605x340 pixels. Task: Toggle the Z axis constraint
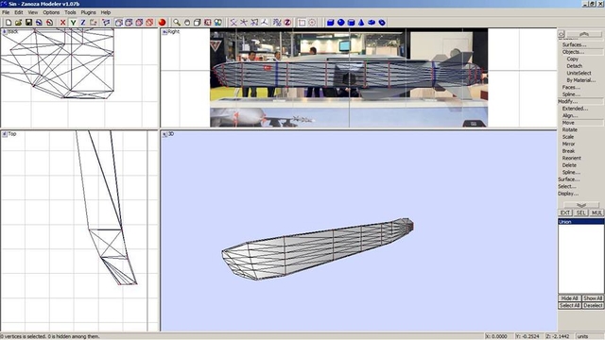pyautogui.click(x=82, y=23)
